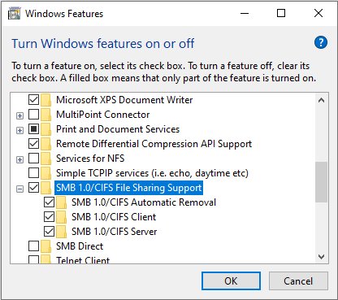Image resolution: width=338 pixels, height=300 pixels.
Task: Click the scrollbar down arrow
Action: 322,257
